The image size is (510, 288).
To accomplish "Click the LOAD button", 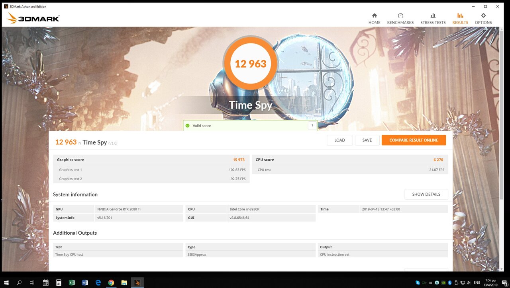I will [x=340, y=140].
